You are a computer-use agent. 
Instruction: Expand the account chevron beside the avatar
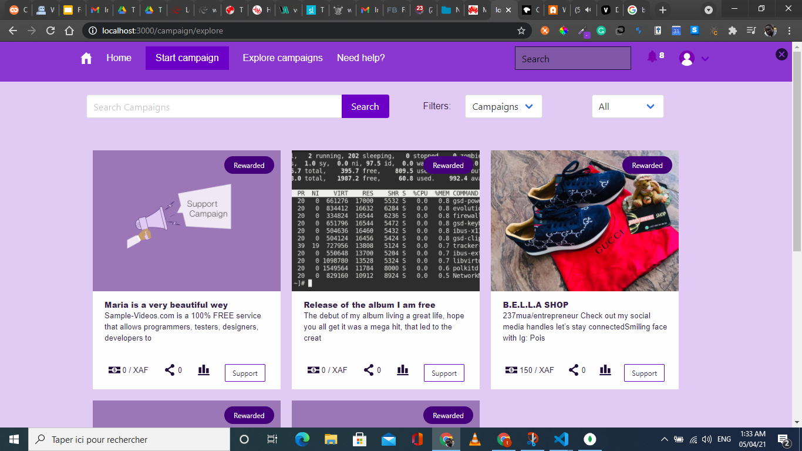(705, 58)
